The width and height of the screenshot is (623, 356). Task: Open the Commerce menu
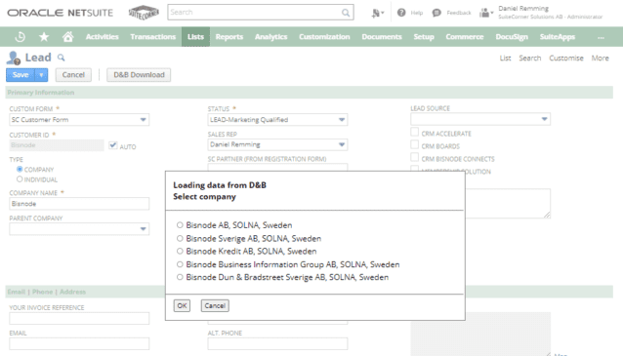coord(465,37)
